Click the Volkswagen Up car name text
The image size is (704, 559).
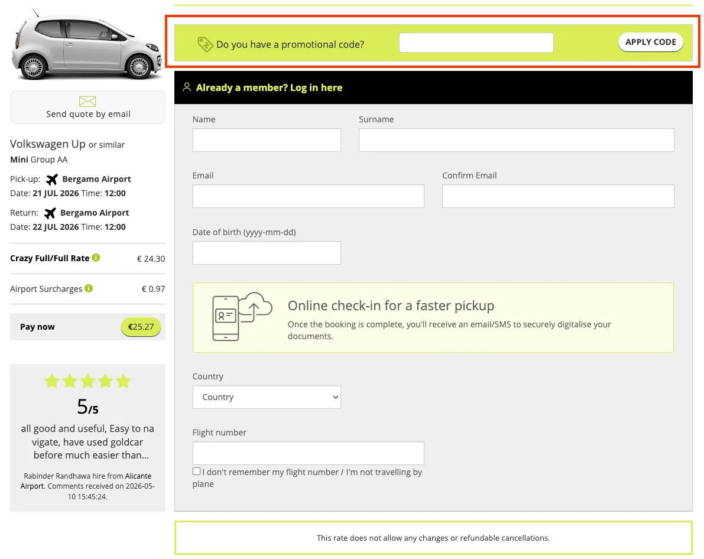[48, 144]
